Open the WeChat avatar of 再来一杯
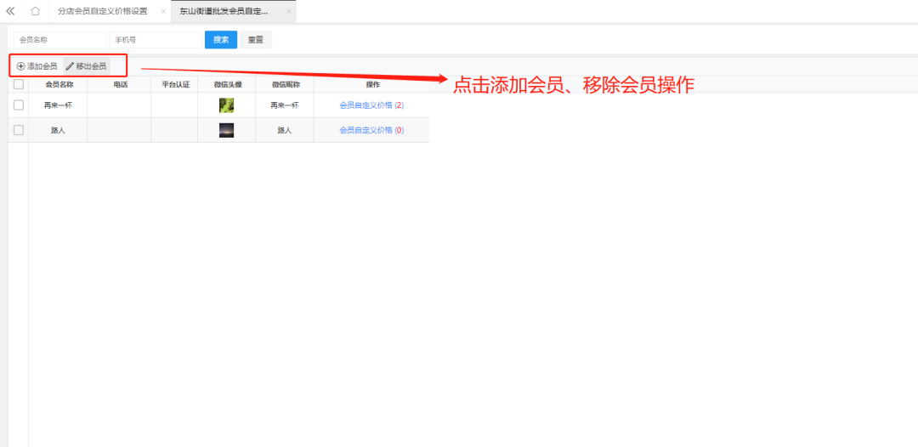Screen dimensions: 918x447 pos(226,105)
